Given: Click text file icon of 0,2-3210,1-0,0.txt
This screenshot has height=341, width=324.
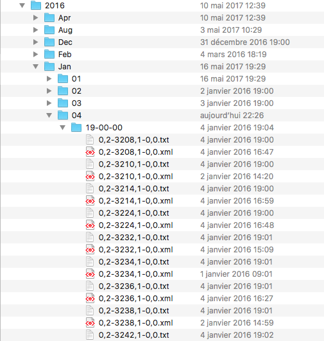Looking at the screenshot, I should click(x=90, y=164).
